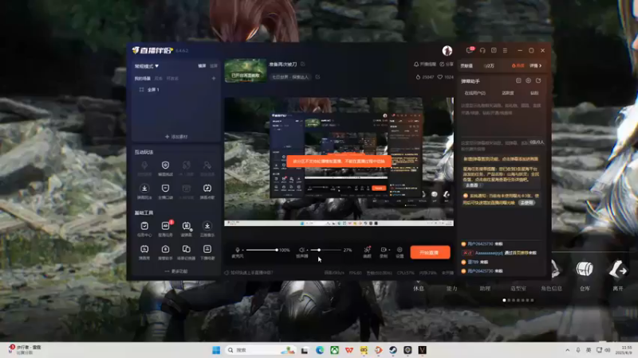
Task: Open first icon in 基础工具 second row
Action: tap(144, 249)
